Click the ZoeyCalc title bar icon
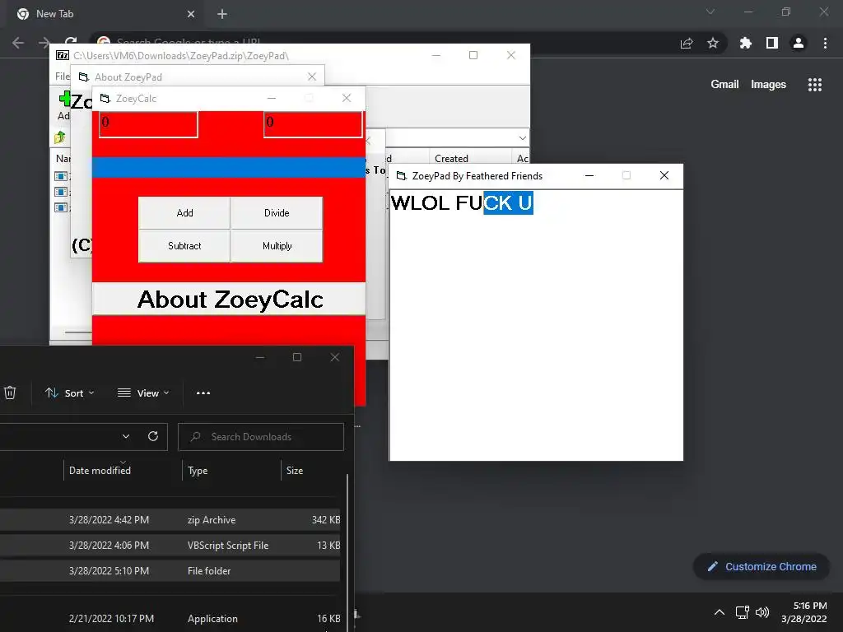Image resolution: width=843 pixels, height=632 pixels. 105,99
